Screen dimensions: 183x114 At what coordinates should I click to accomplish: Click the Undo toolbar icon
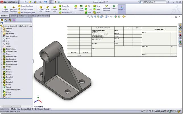tap(45, 2)
